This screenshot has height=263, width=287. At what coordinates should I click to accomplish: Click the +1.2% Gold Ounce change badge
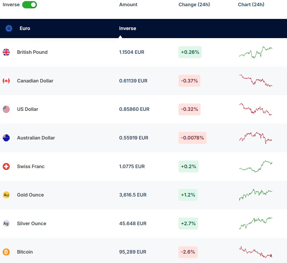188,195
